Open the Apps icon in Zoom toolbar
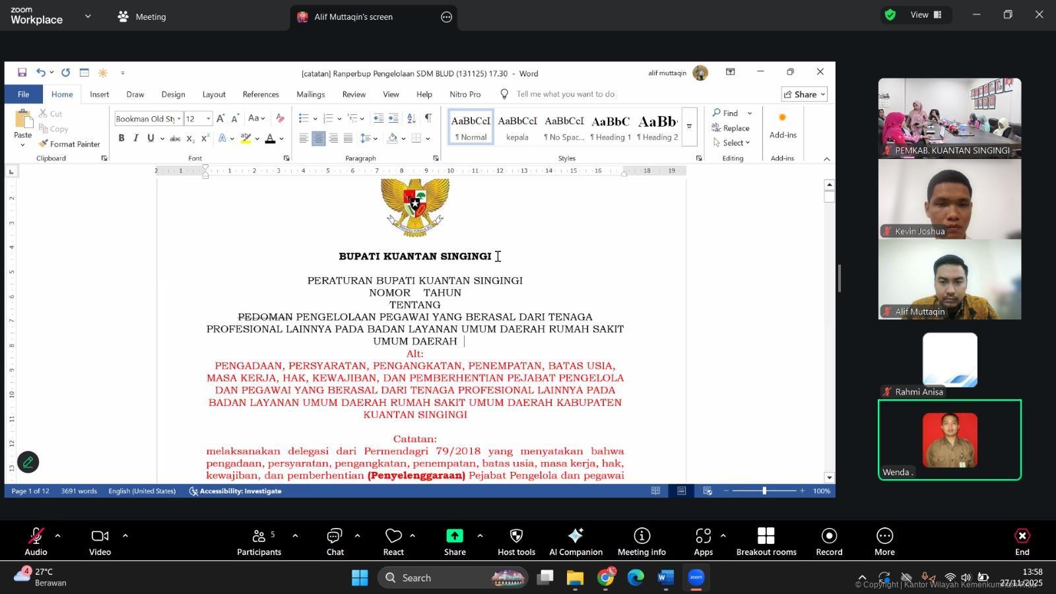The height and width of the screenshot is (594, 1056). pos(703,536)
